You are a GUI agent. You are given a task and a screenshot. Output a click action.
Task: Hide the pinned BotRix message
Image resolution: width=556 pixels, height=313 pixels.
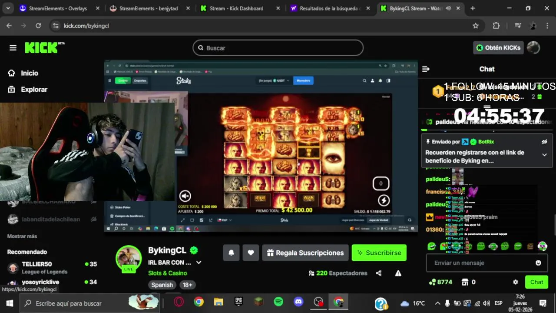click(544, 142)
